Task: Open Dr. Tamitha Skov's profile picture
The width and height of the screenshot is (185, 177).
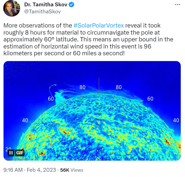Action: (12, 8)
